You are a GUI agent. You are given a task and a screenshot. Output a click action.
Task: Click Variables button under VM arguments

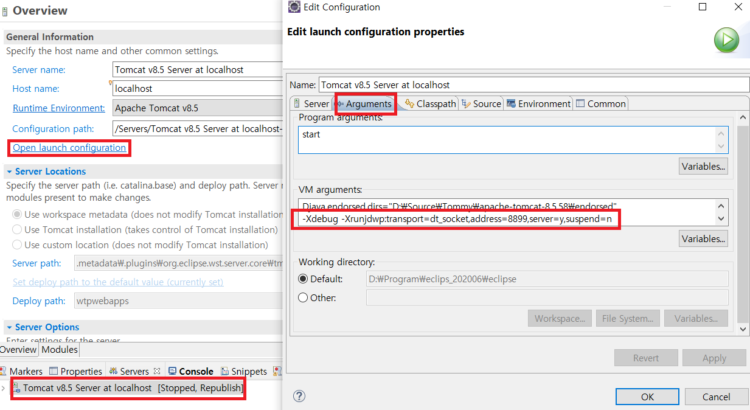(x=703, y=238)
